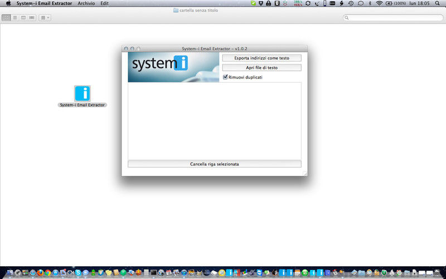Screen dimensions: 446x279
Task: Click inside the empty email address list
Action: point(215,121)
